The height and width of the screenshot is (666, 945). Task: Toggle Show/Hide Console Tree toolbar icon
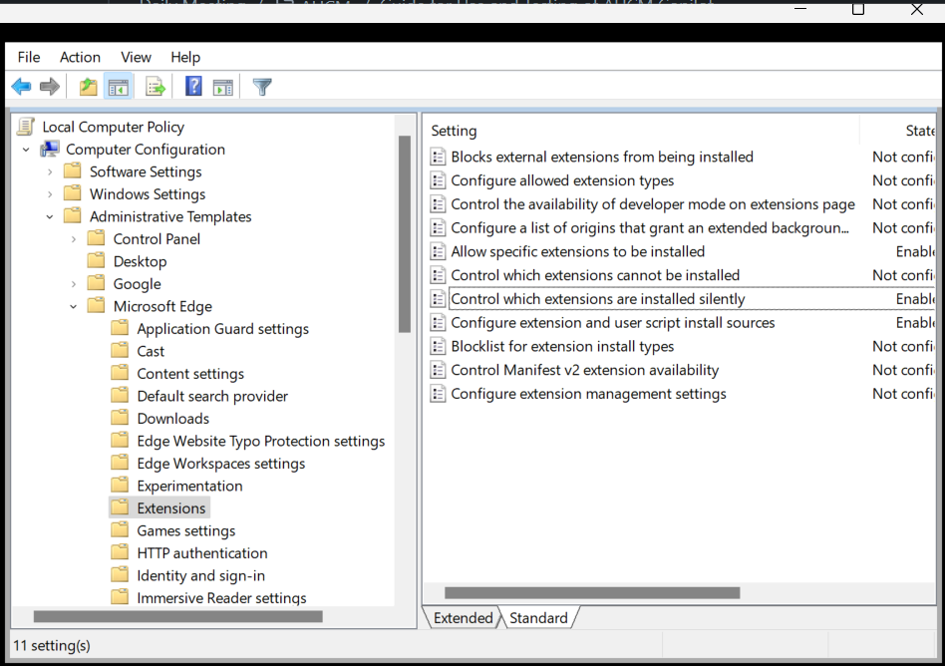(119, 88)
